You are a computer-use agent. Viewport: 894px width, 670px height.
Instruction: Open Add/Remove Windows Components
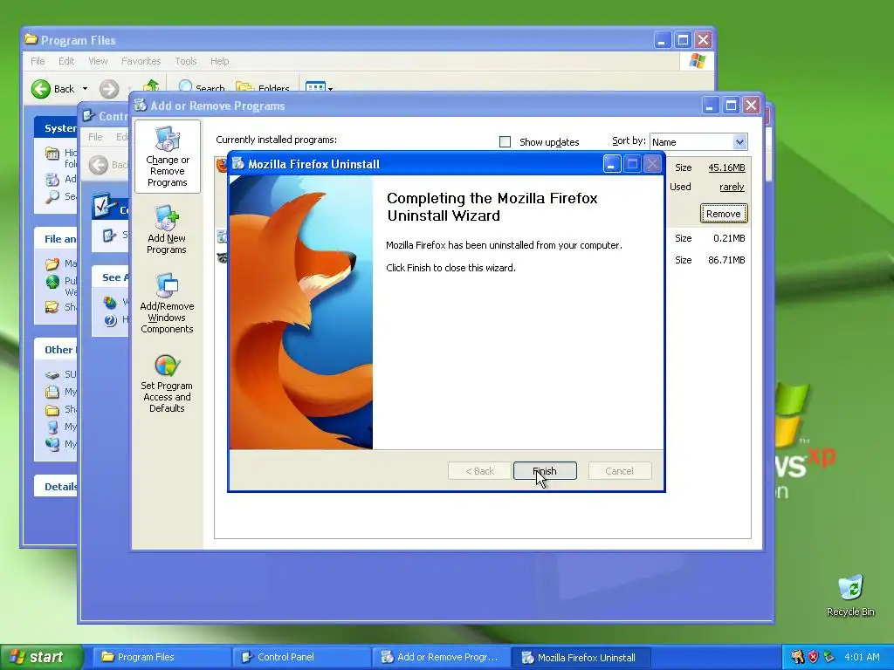click(167, 304)
